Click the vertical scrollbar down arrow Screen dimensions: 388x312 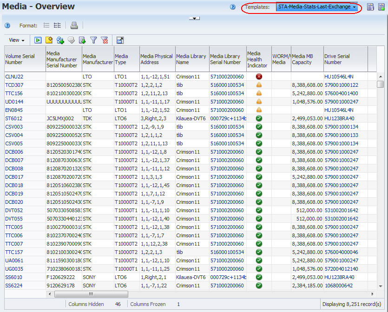pyautogui.click(x=380, y=286)
